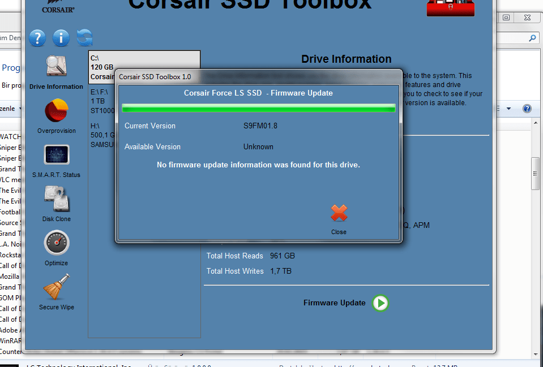Click the red X Close icon in dialog
Screen dimensions: 543x367
pos(339,213)
